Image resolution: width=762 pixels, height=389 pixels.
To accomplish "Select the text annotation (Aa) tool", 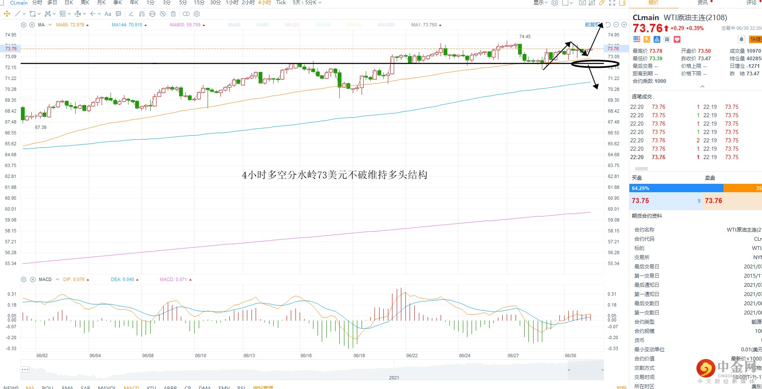I will 108,14.
